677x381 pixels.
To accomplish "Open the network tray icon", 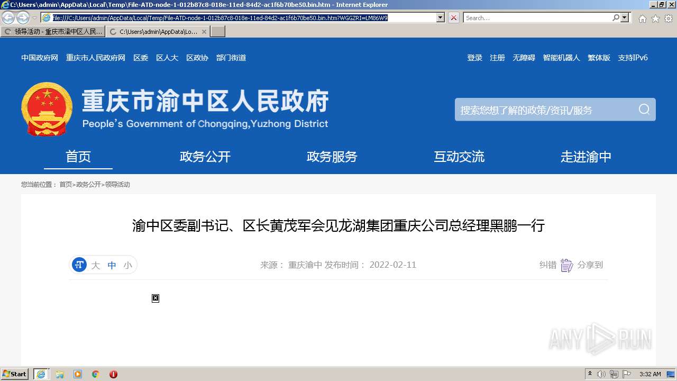I will (x=614, y=374).
